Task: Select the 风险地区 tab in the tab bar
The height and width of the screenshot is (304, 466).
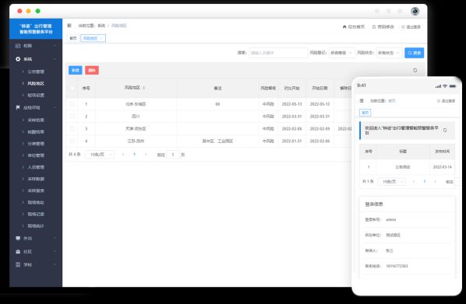Action: point(93,38)
